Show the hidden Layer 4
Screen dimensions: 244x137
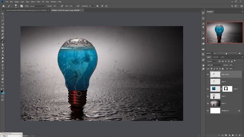pos(208,81)
